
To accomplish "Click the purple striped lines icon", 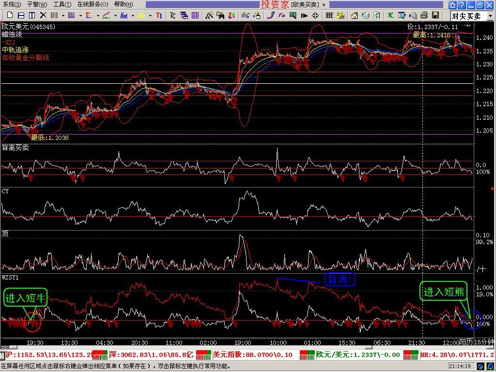I will 72,15.
